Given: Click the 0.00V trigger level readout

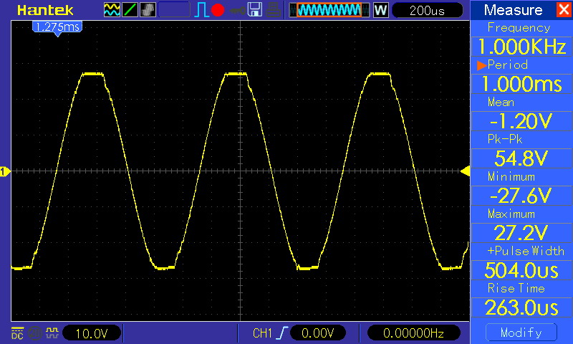Looking at the screenshot, I should (x=317, y=333).
